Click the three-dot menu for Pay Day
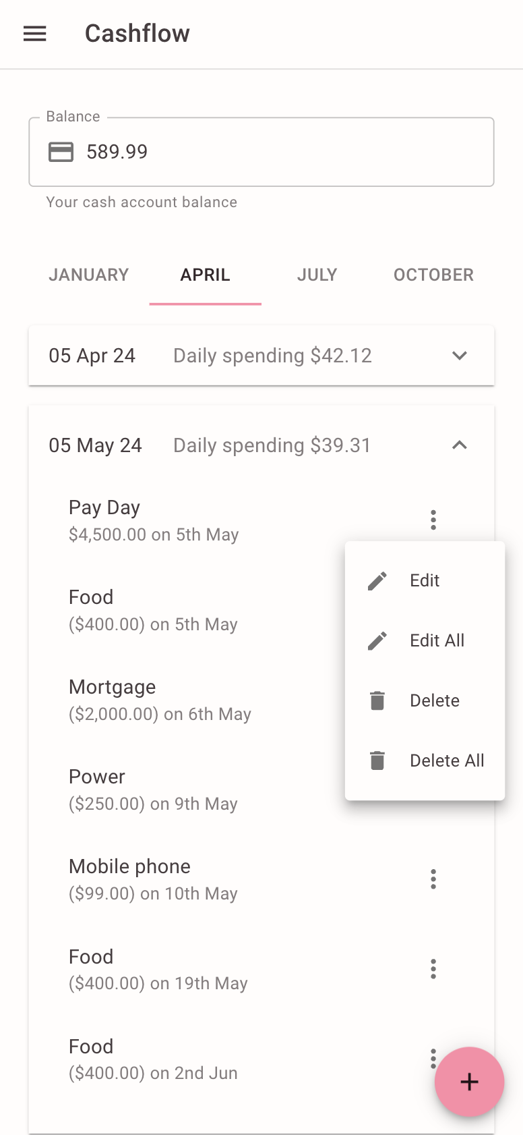This screenshot has height=1135, width=523. point(433,520)
